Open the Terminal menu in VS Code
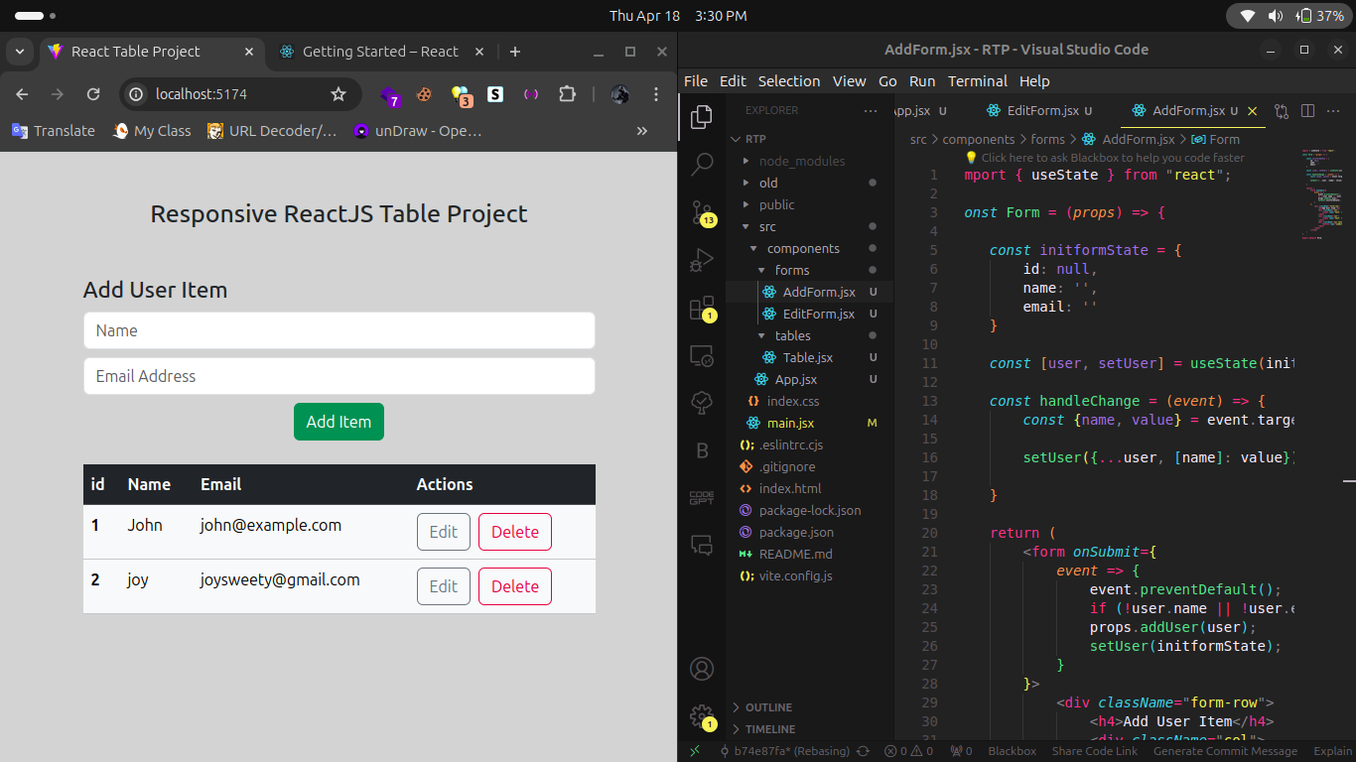1356x762 pixels. (x=978, y=81)
